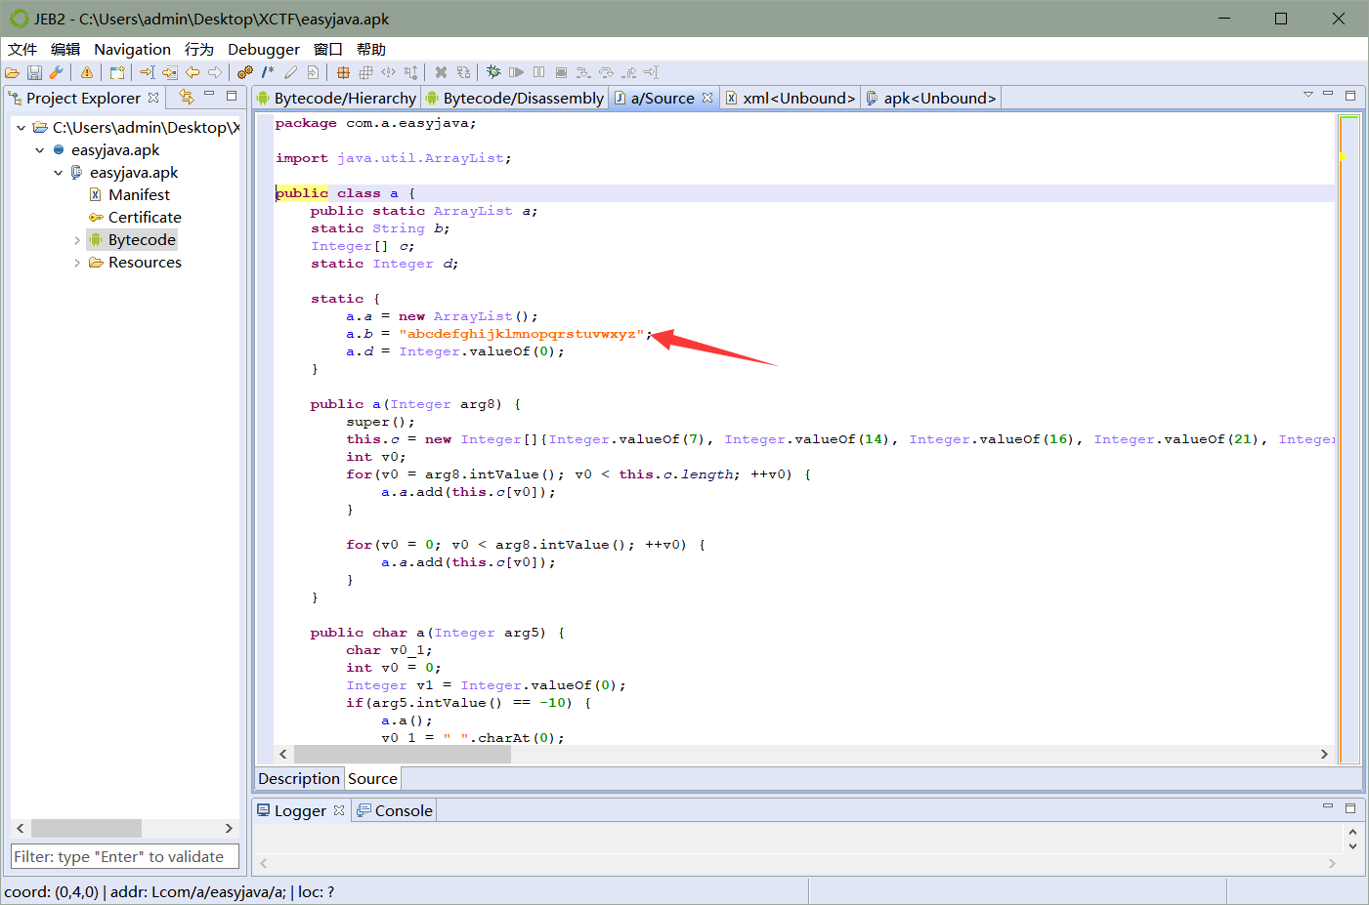The width and height of the screenshot is (1369, 905).
Task: Open the 行为 menu
Action: pyautogui.click(x=199, y=49)
